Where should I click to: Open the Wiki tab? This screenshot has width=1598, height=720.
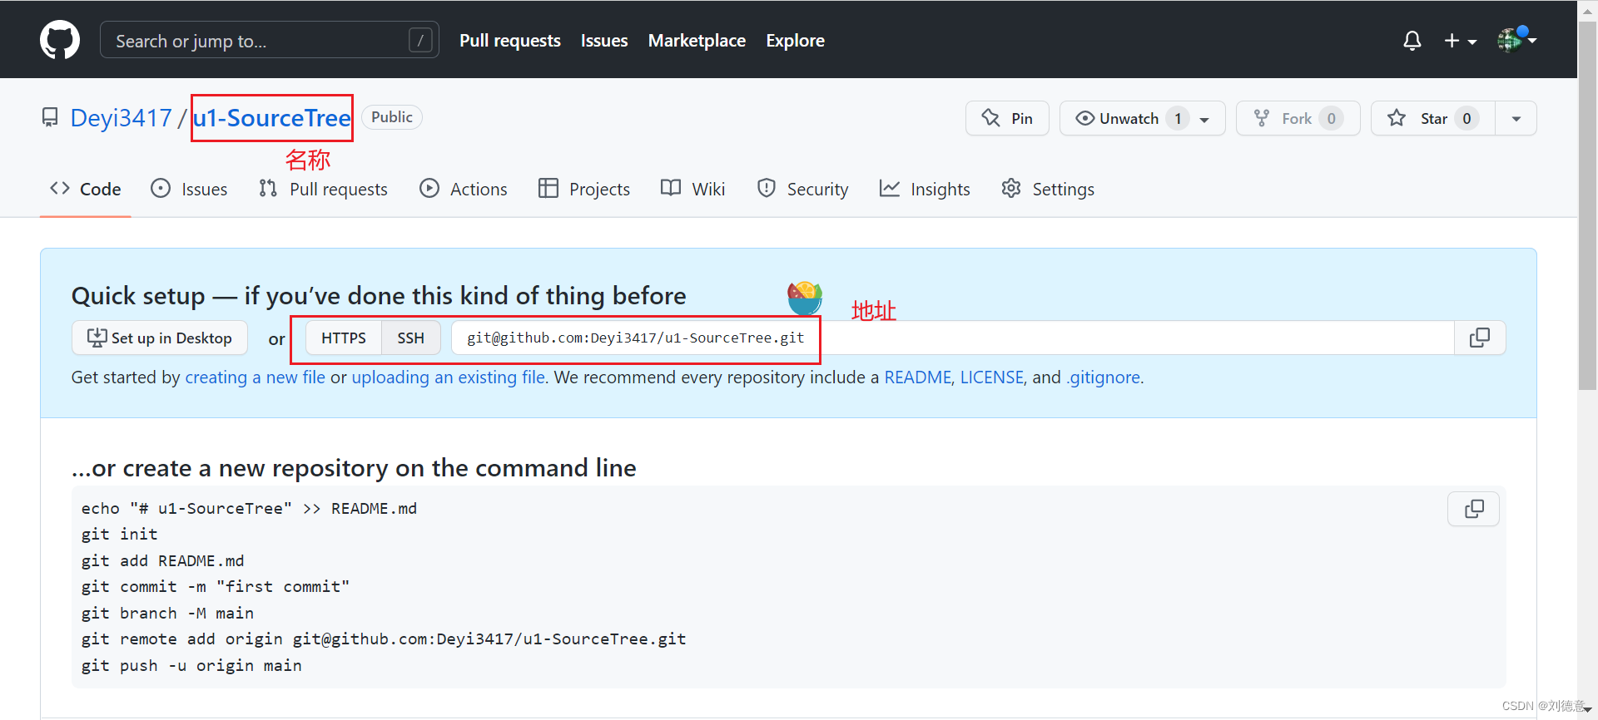692,189
